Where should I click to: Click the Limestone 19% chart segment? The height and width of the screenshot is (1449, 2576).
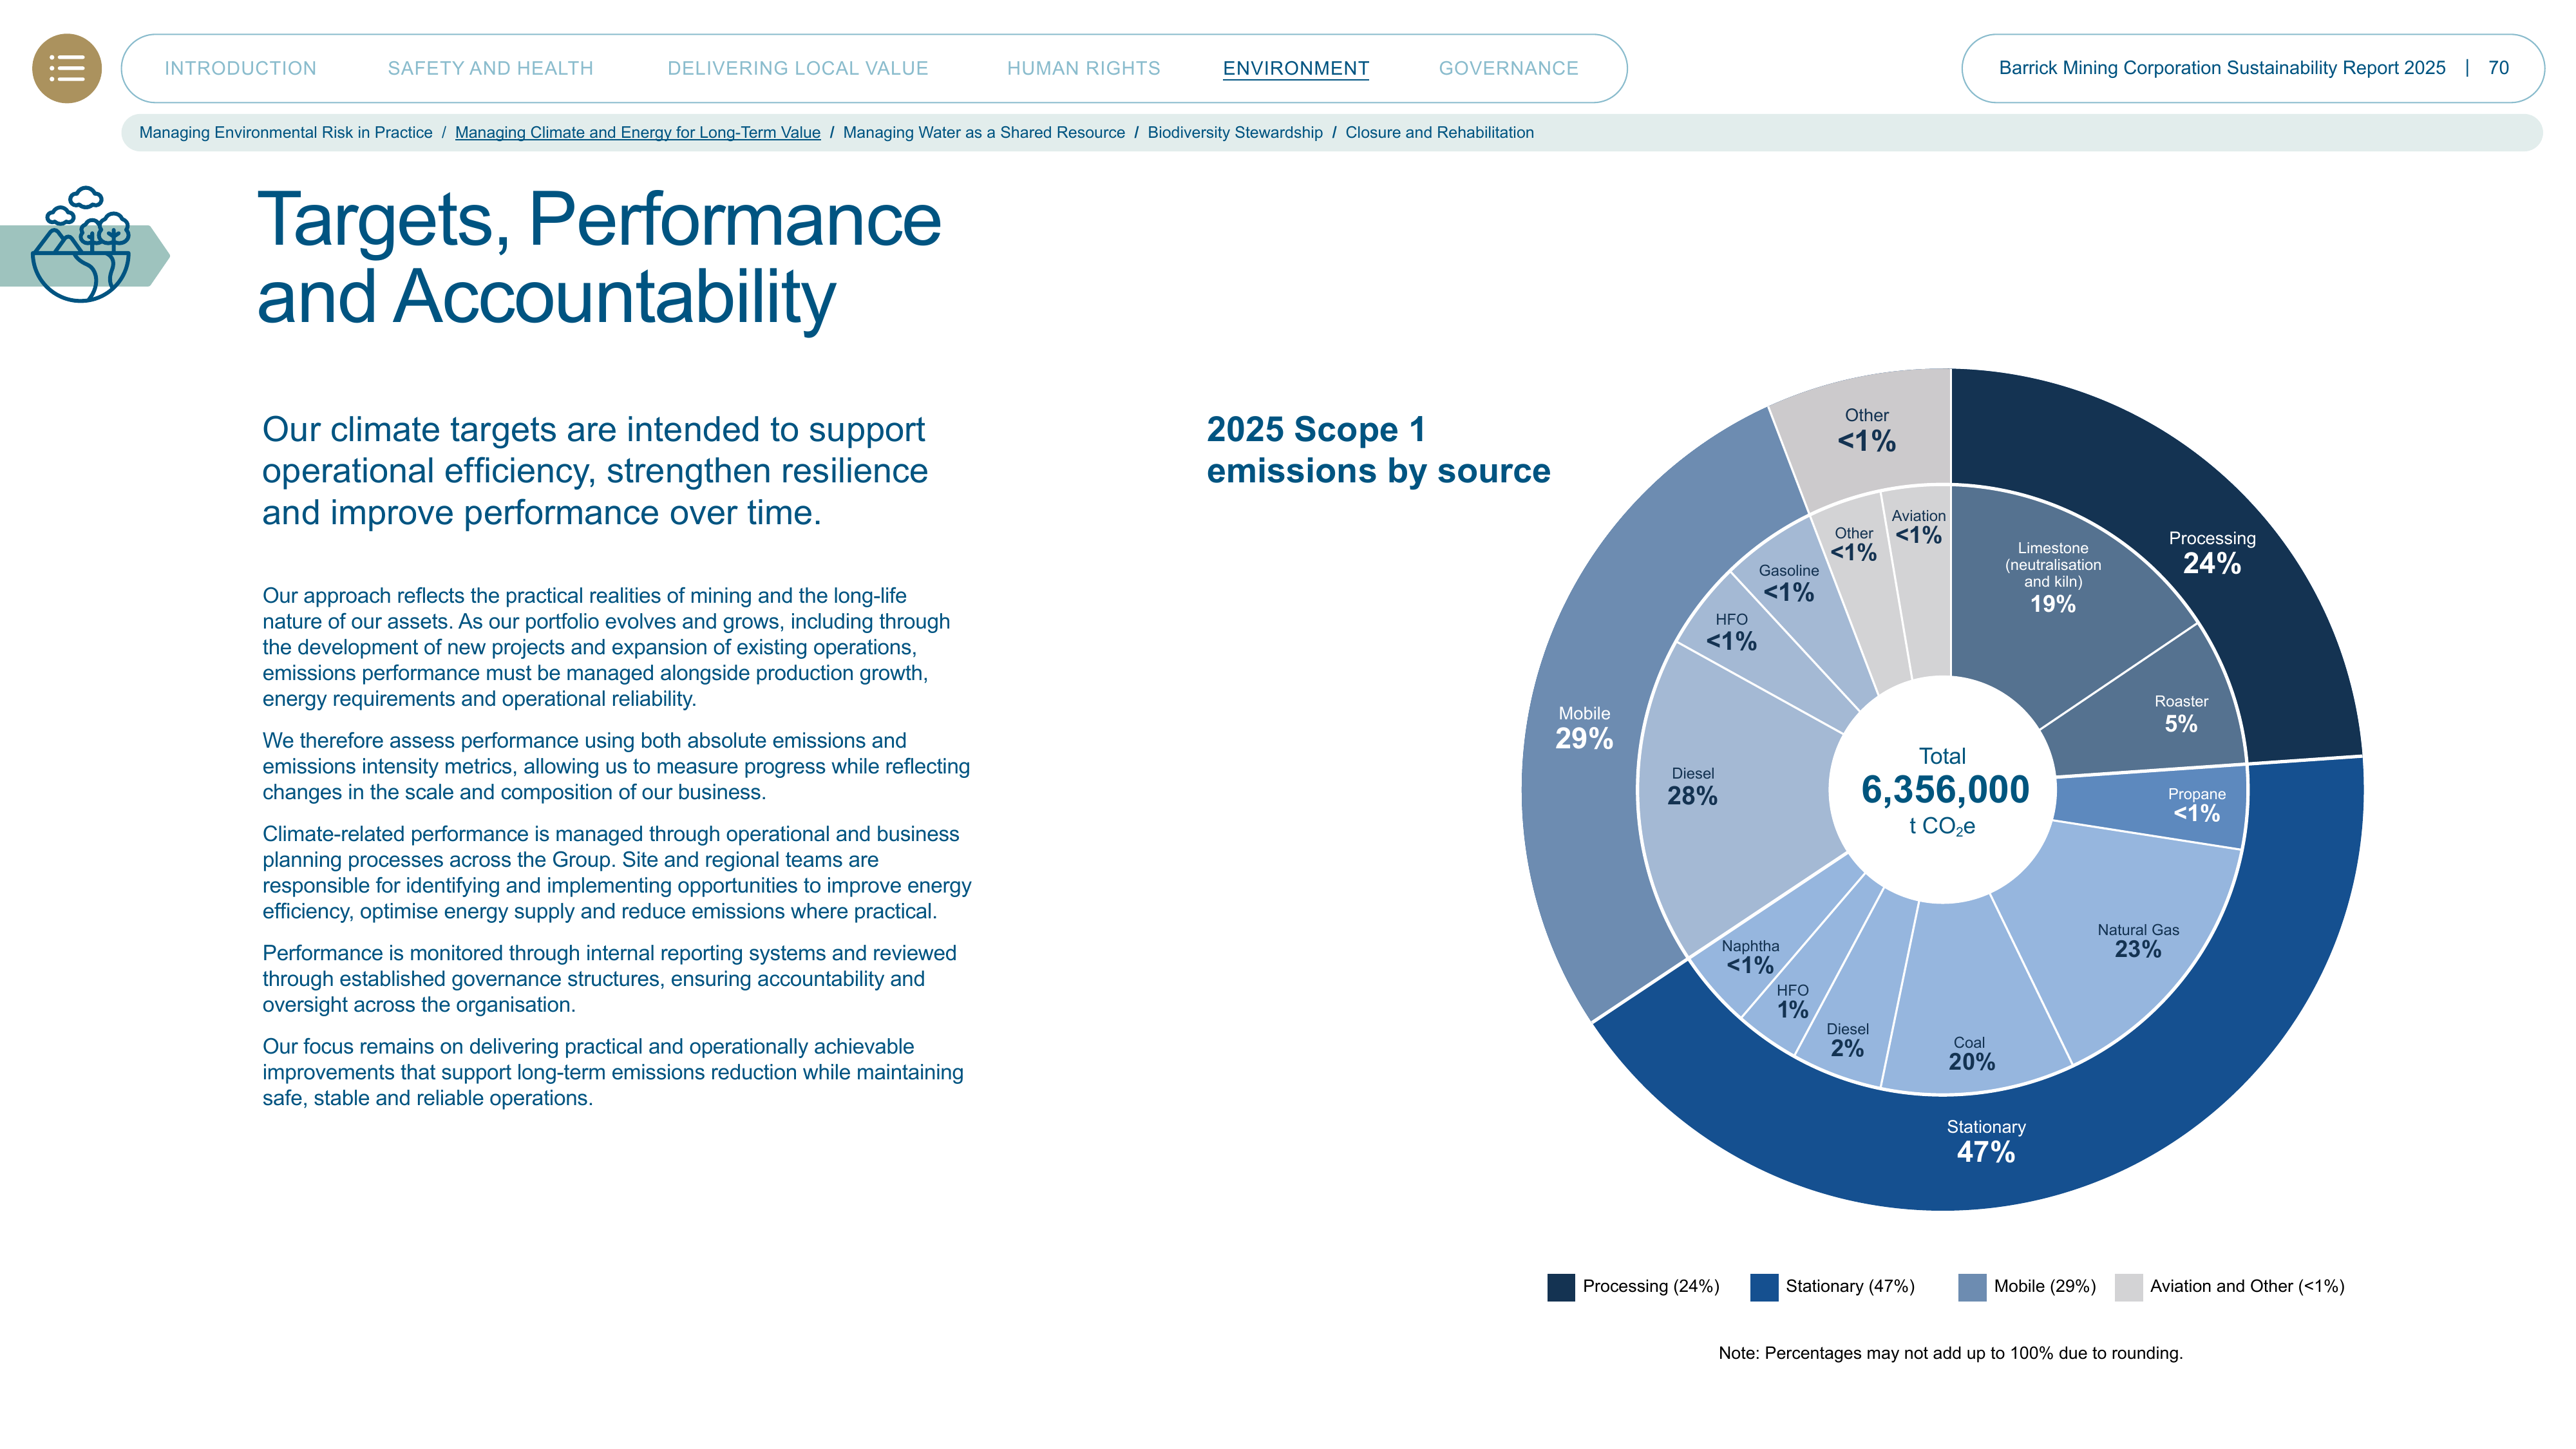(2052, 580)
